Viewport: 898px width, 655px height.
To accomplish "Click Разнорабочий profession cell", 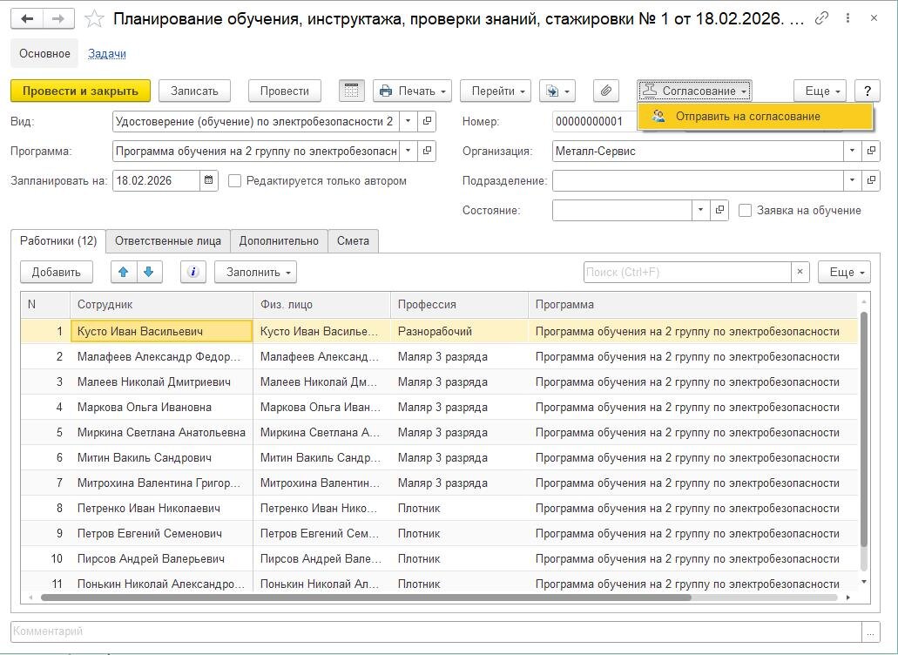I will [x=459, y=332].
